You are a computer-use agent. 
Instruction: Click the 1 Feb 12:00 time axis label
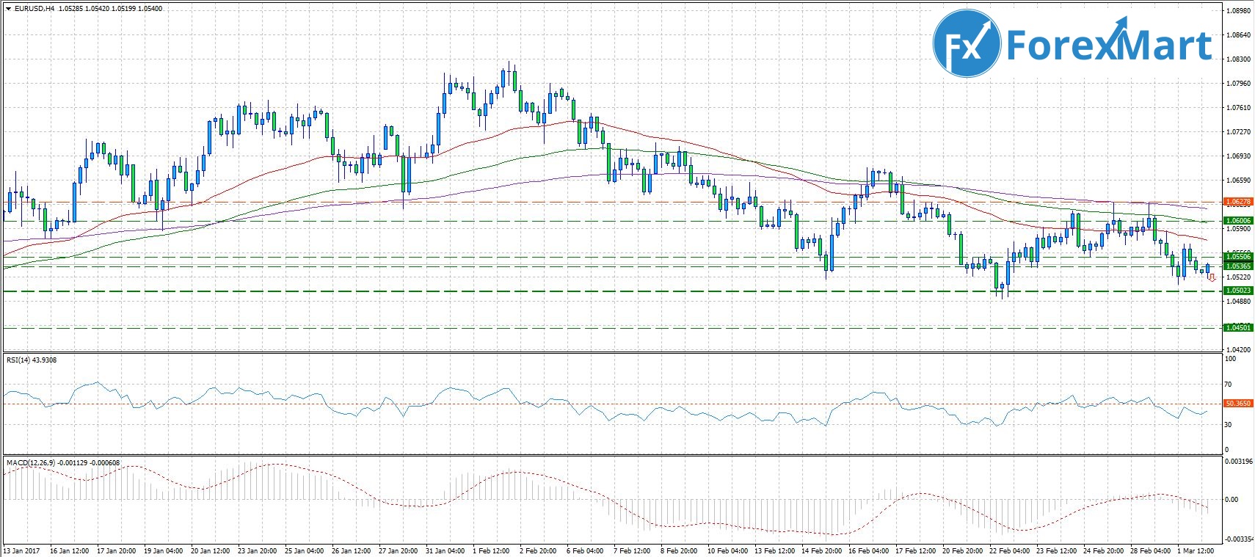[x=492, y=550]
